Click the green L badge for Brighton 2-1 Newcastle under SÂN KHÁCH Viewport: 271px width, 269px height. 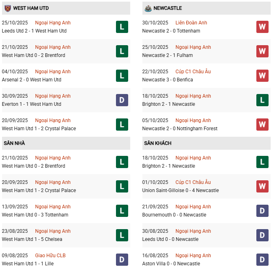tap(262, 162)
